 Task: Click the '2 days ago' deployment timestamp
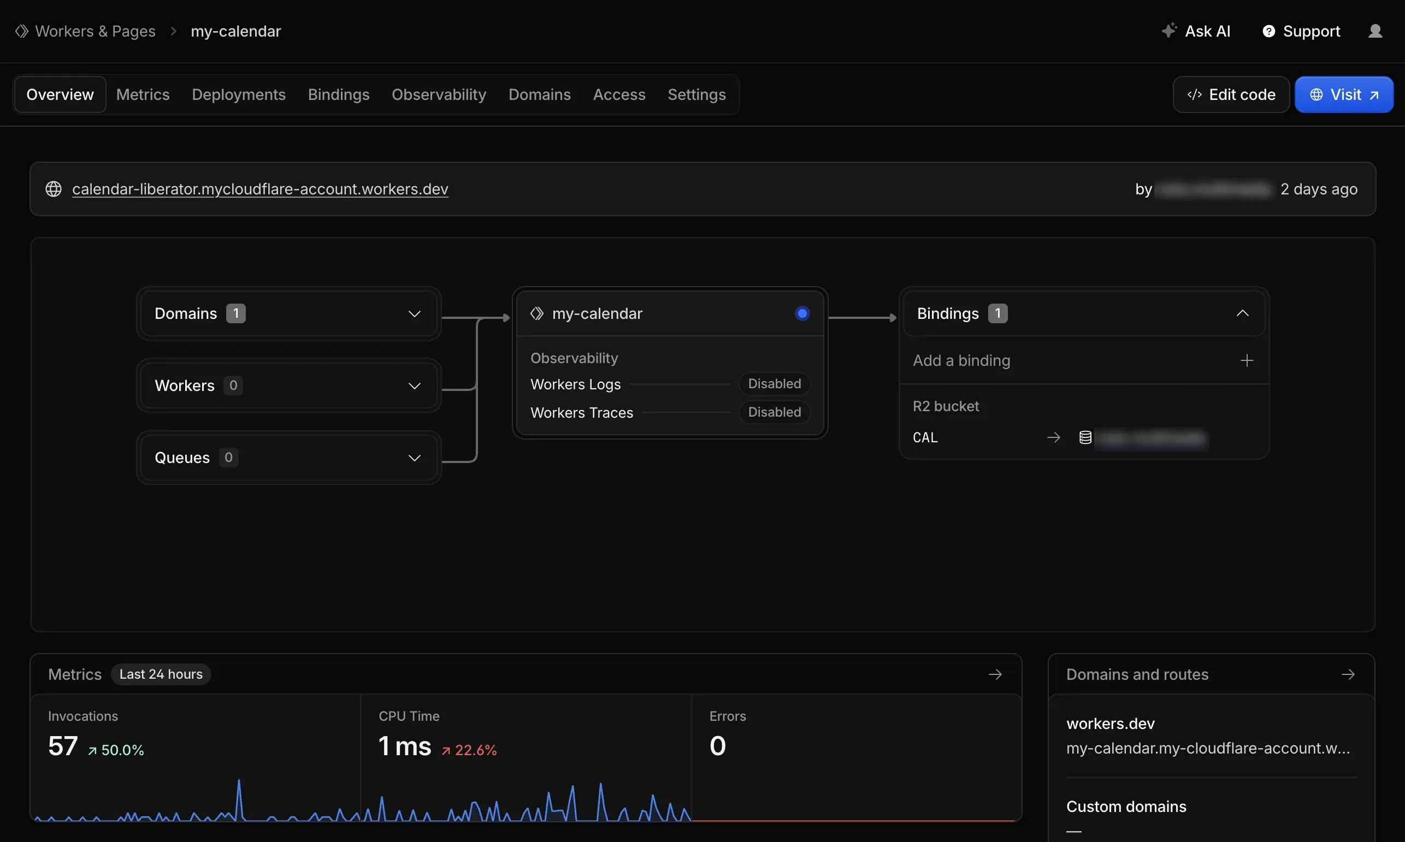point(1319,189)
